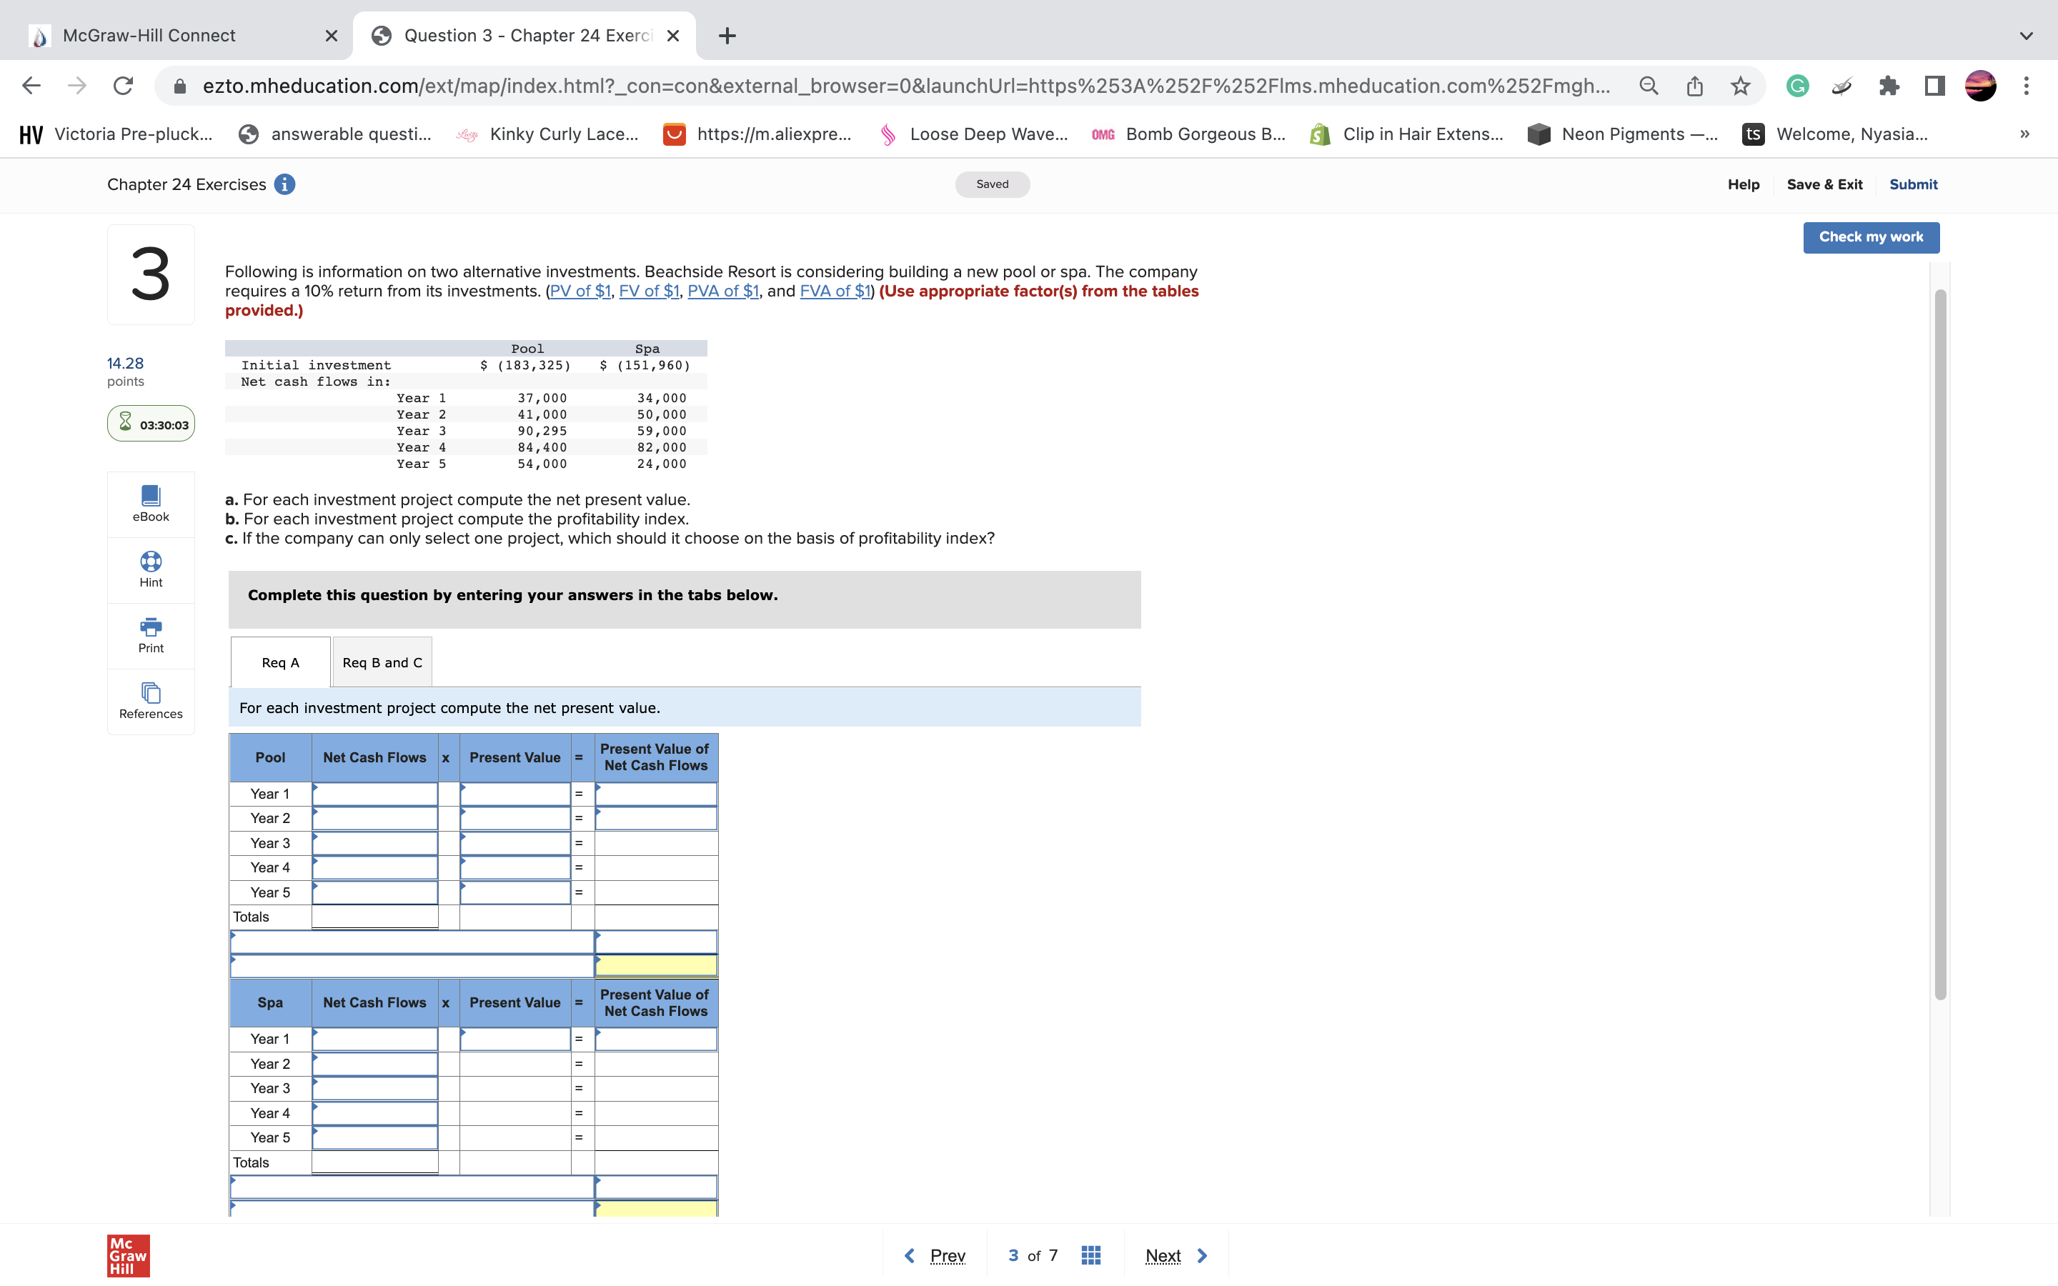Switch to the McGraw-Hill Connect browser tab
2058x1286 pixels.
(149, 35)
